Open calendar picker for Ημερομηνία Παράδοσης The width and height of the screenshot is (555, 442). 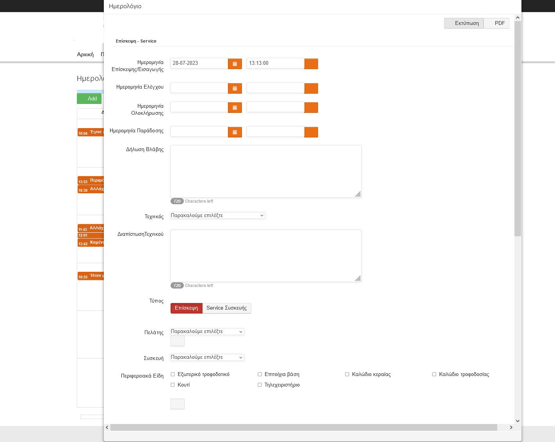(x=235, y=132)
